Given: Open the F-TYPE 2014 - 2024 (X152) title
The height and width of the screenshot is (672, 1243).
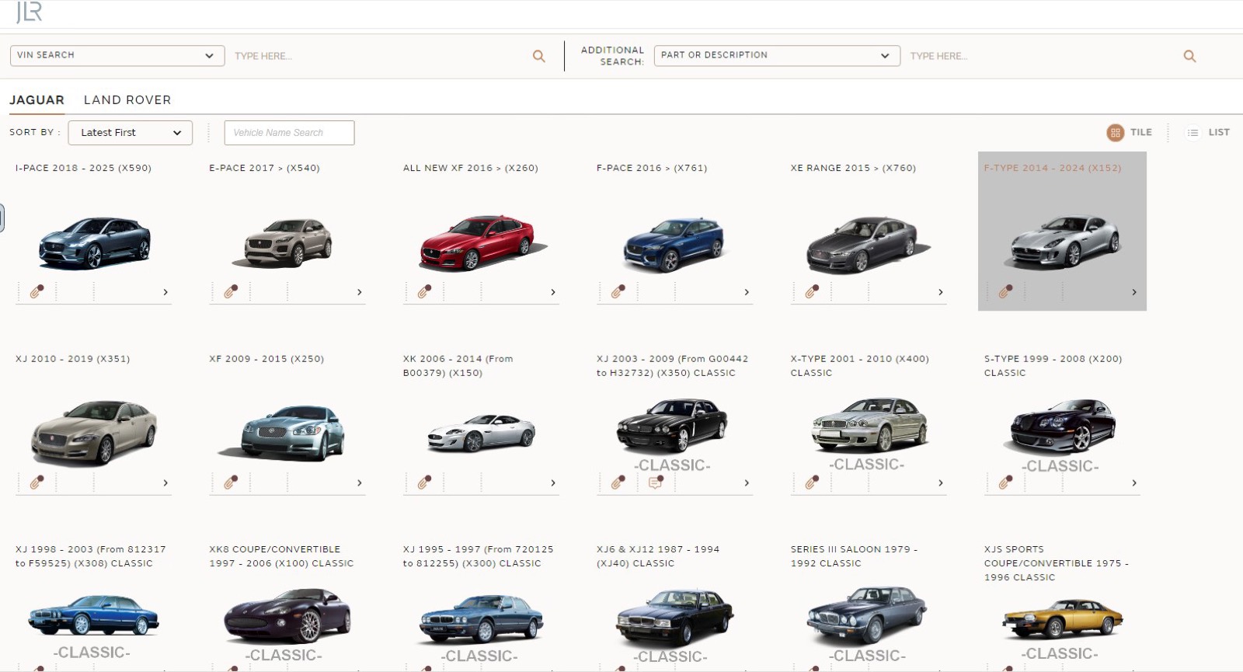Looking at the screenshot, I should tap(1053, 168).
